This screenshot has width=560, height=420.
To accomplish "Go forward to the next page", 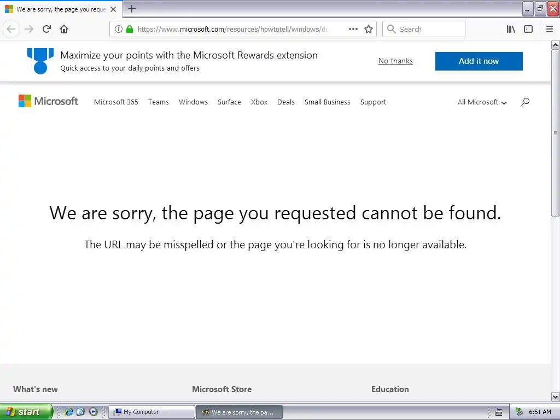I will tap(30, 29).
